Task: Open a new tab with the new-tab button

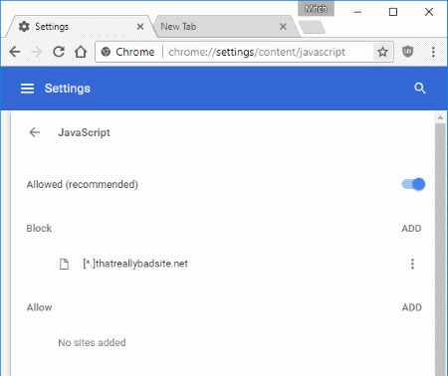Action: [312, 27]
